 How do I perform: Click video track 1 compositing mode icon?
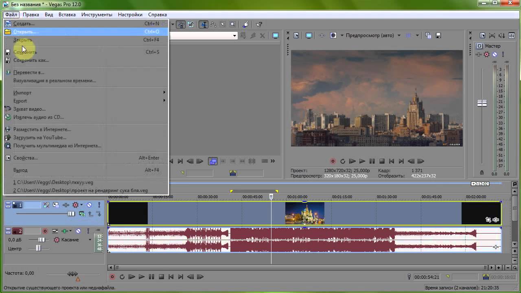point(82,214)
